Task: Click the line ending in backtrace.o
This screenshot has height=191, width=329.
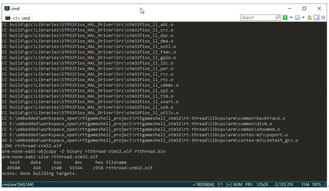Action: [144, 118]
